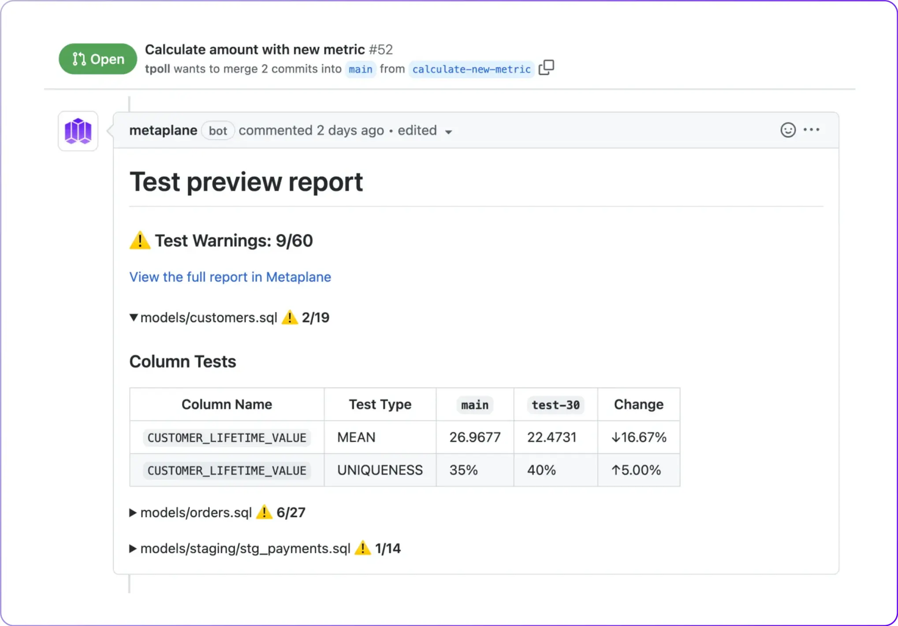Click the main column header in the table
This screenshot has width=898, height=626.
tap(474, 404)
